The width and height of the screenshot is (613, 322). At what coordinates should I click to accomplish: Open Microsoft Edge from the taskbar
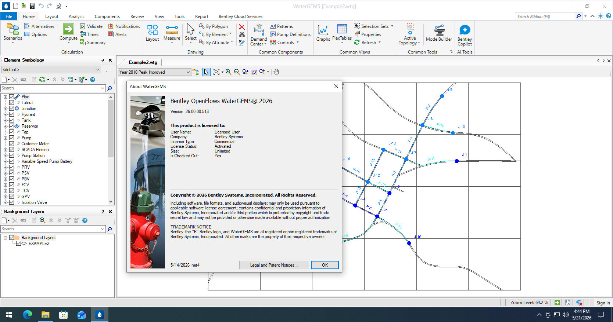point(28,315)
